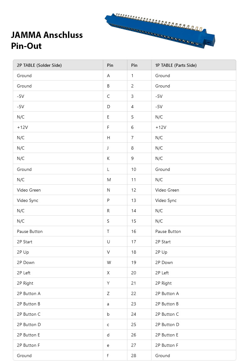Click pin letter A cell
The width and height of the screenshot is (251, 364).
point(109,76)
